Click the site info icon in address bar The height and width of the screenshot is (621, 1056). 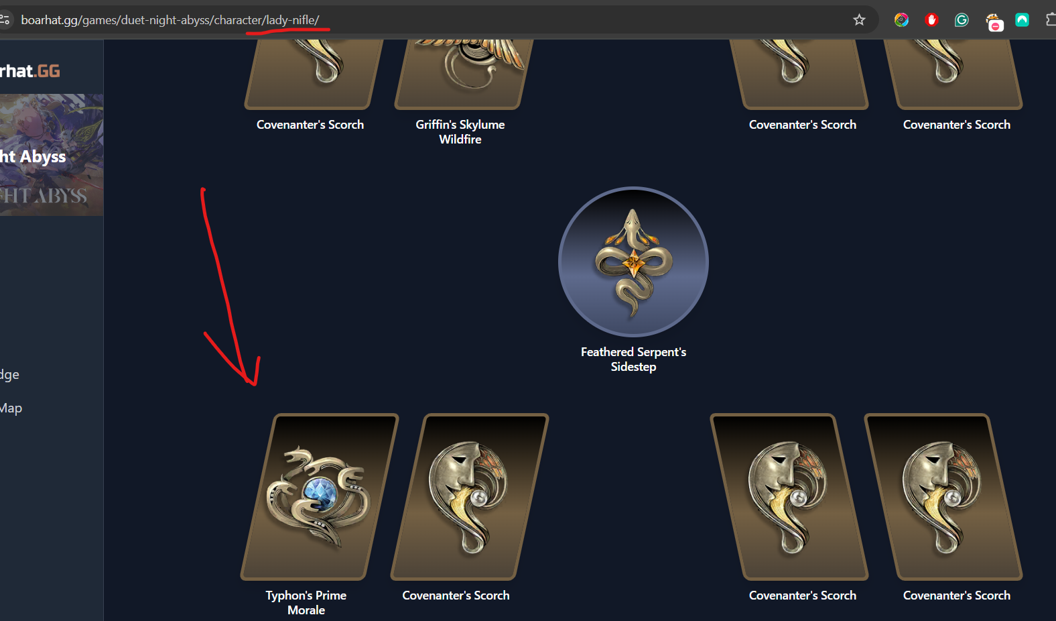tap(5, 20)
